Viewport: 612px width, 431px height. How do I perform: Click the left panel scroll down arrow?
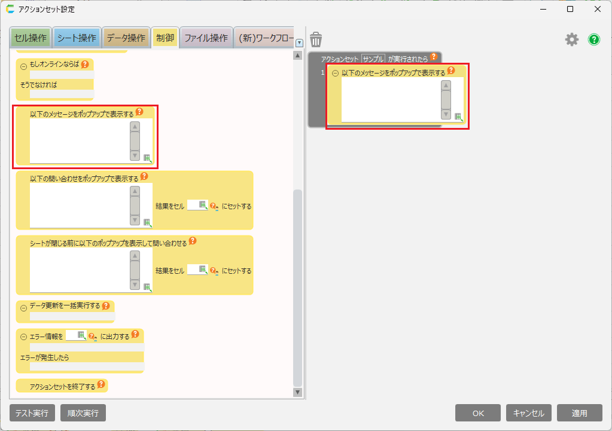coord(297,392)
